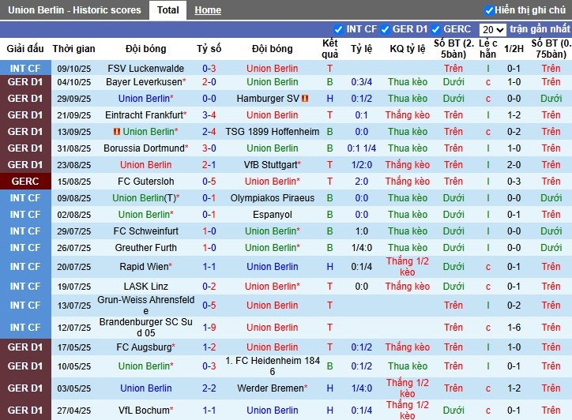The image size is (572, 420).
Task: Click GER D1 badge on the VfL Bochum row
Action: click(25, 411)
